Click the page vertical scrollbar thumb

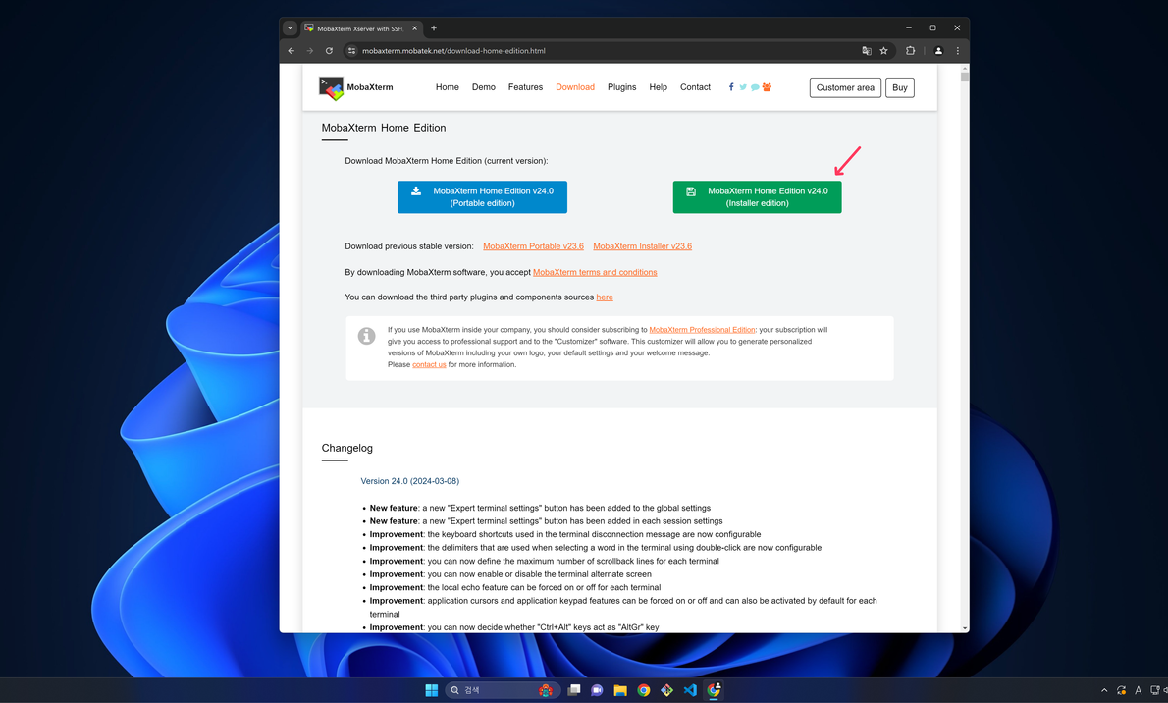point(965,77)
